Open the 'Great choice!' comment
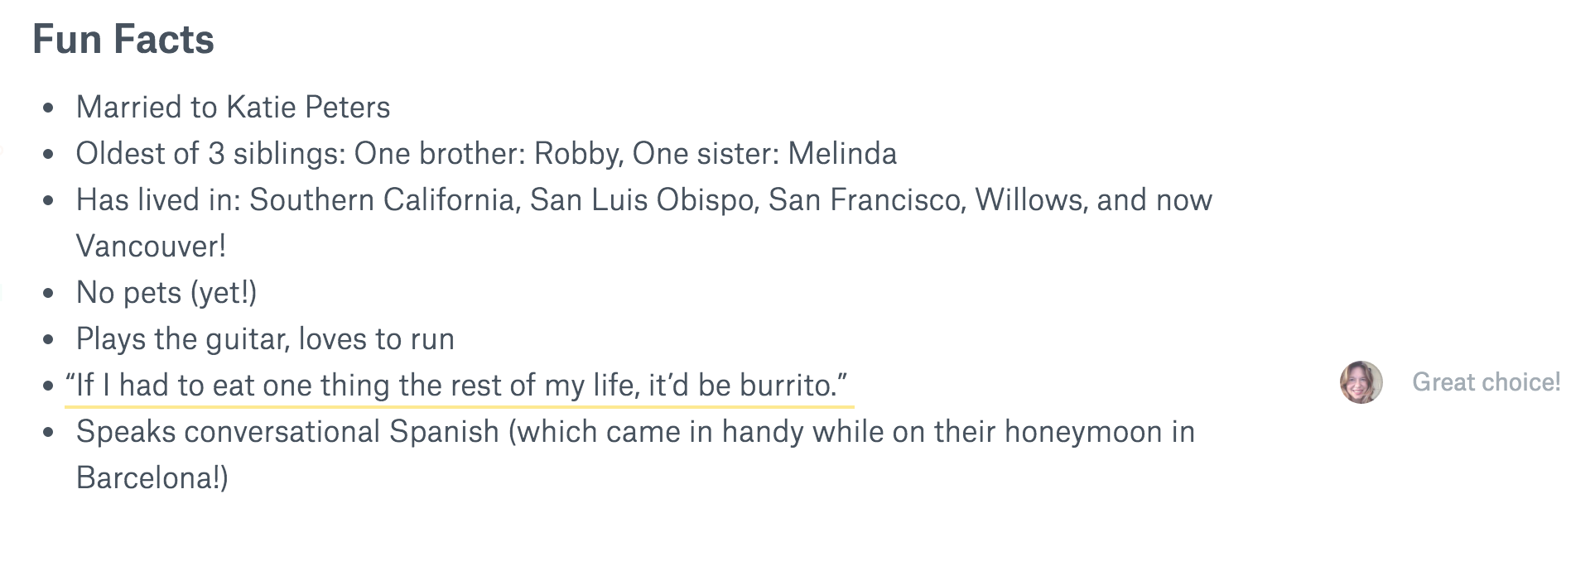The width and height of the screenshot is (1595, 566). click(x=1486, y=382)
